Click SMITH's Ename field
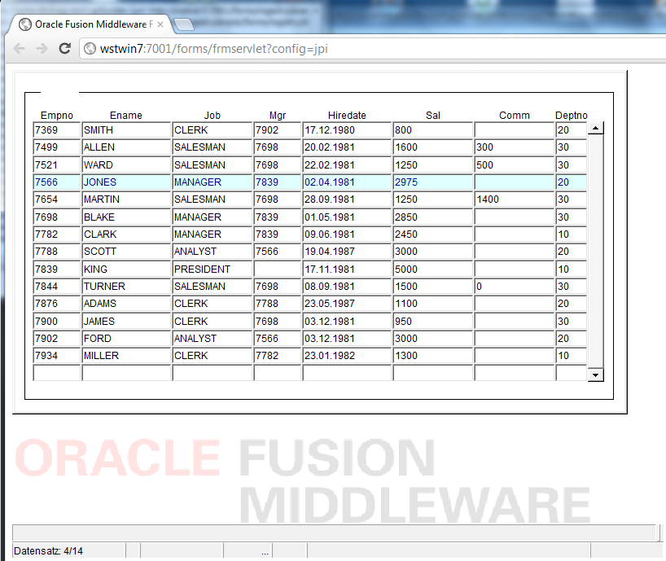 [x=126, y=129]
